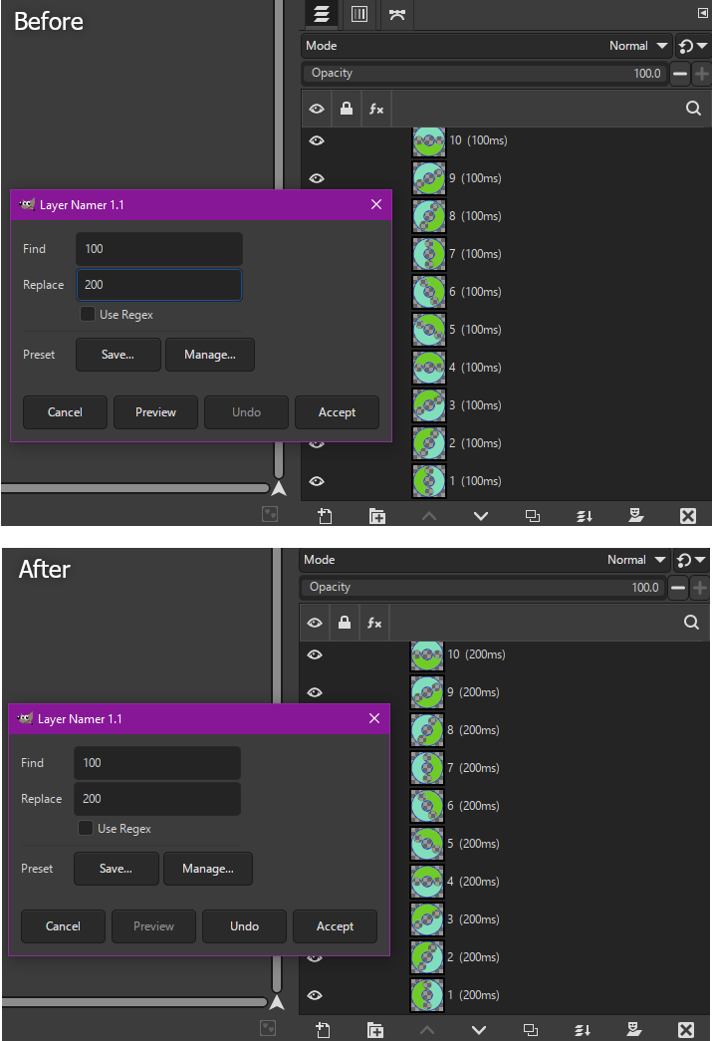The height and width of the screenshot is (1041, 712).
Task: Click Undo button in the After dialog
Action: coord(244,926)
